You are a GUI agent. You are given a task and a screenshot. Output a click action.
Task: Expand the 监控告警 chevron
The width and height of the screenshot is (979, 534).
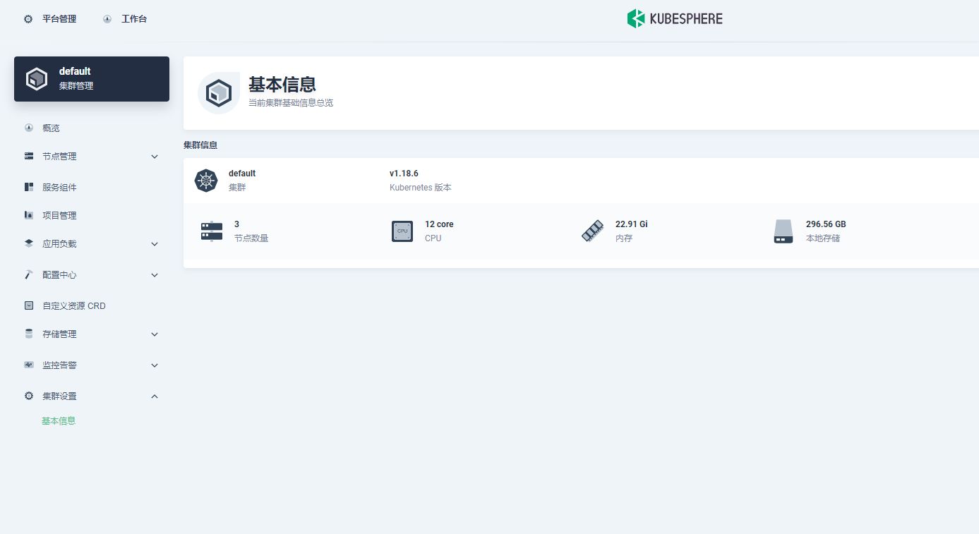coord(155,365)
